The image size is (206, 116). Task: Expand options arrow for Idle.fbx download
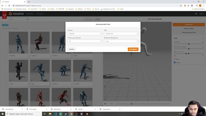coord(95,109)
